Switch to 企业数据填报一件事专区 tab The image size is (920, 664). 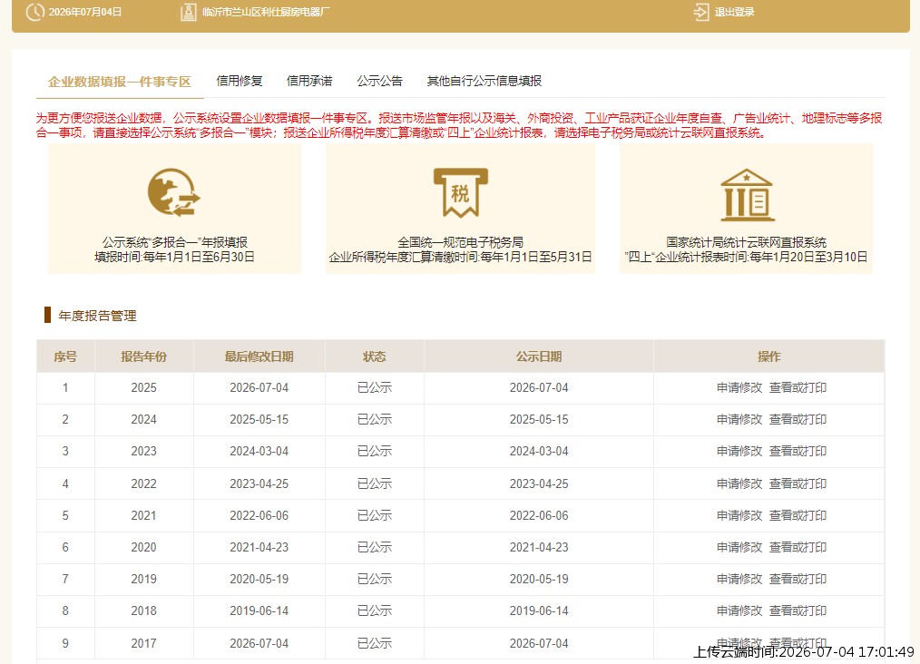(x=120, y=82)
